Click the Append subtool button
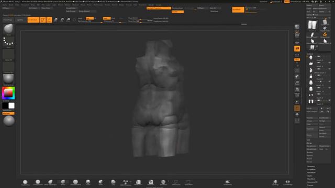Viewport: 335px width, 188px height. [x=325, y=127]
